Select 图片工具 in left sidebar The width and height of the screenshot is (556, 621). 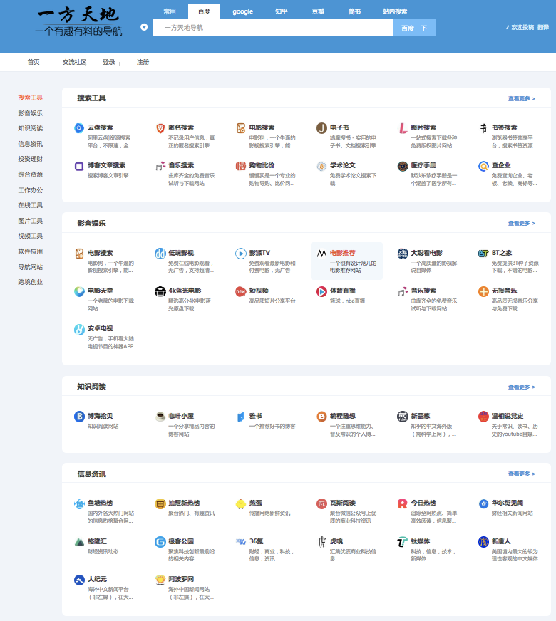(30, 221)
